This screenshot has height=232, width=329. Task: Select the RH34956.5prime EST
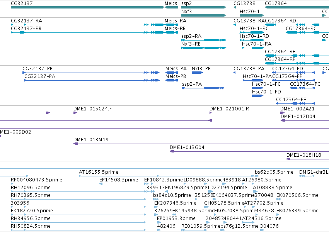point(31,218)
